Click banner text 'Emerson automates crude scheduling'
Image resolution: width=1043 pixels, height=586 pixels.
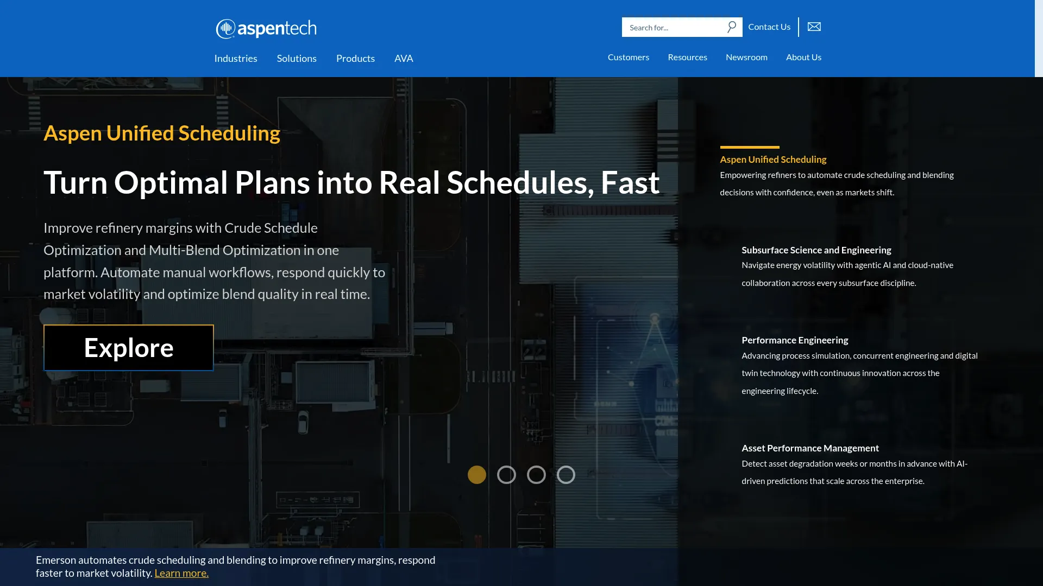tap(235, 566)
